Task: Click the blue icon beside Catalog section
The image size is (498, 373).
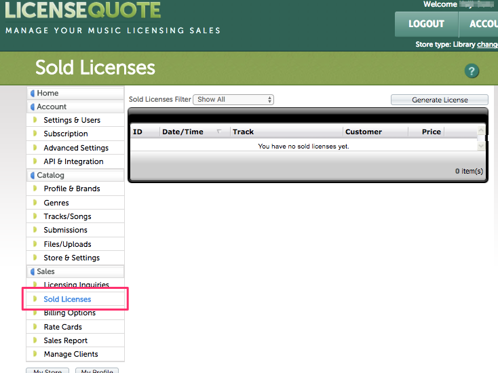Action: 32,175
